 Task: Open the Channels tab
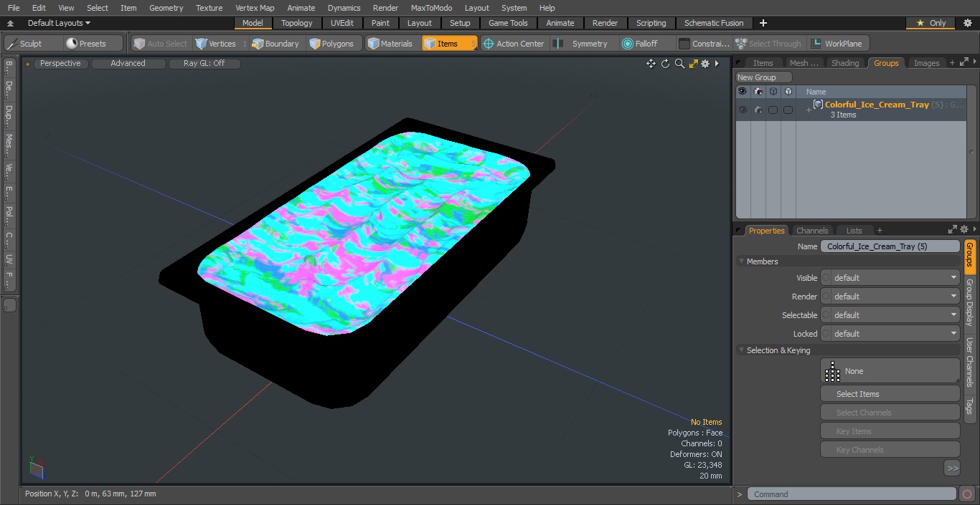(x=812, y=231)
